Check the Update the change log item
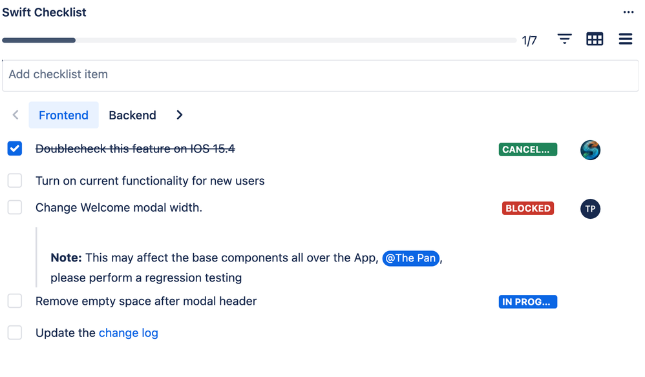645x377 pixels. [x=15, y=332]
